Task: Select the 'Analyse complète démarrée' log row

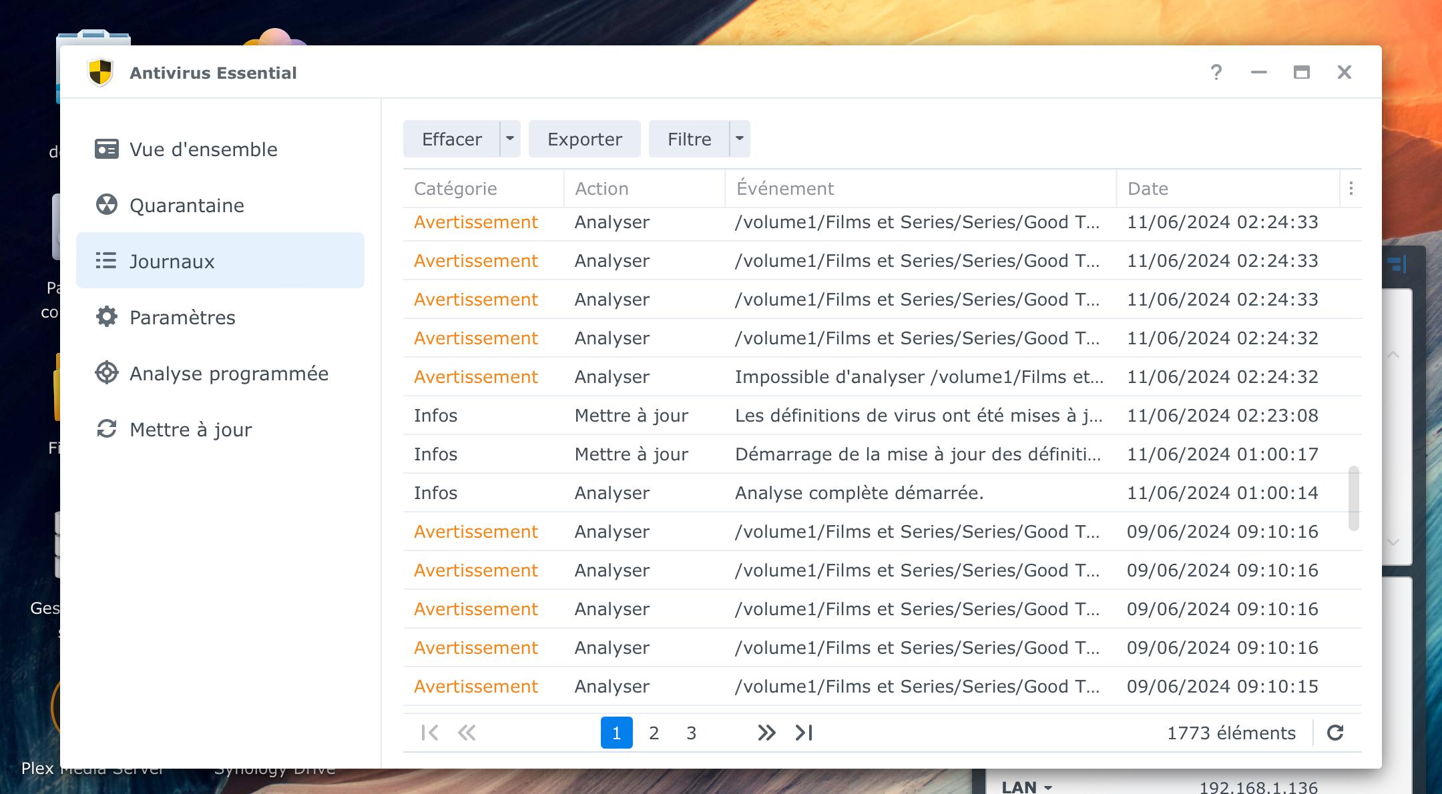Action: tap(859, 493)
